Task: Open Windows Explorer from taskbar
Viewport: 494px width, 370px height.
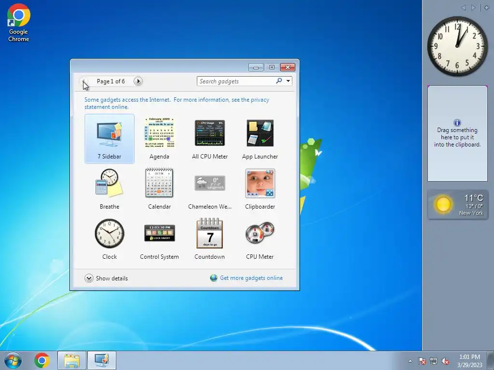Action: pyautogui.click(x=72, y=360)
